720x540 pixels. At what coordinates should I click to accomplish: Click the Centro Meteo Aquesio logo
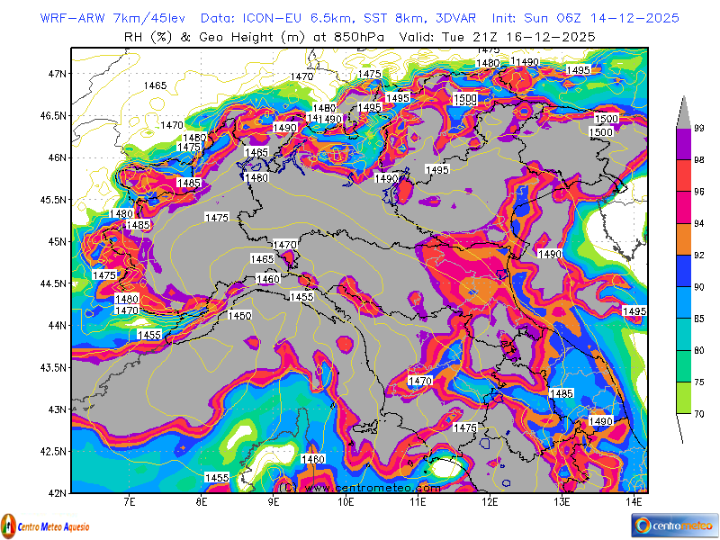[x=52, y=524]
